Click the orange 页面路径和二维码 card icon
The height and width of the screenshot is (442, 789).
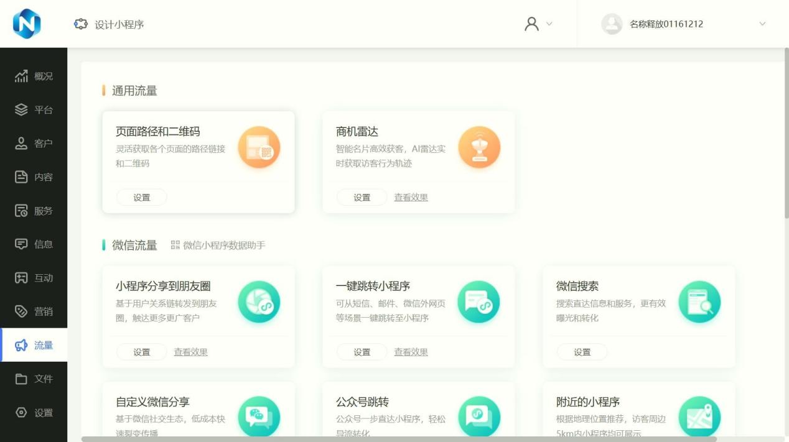point(259,147)
